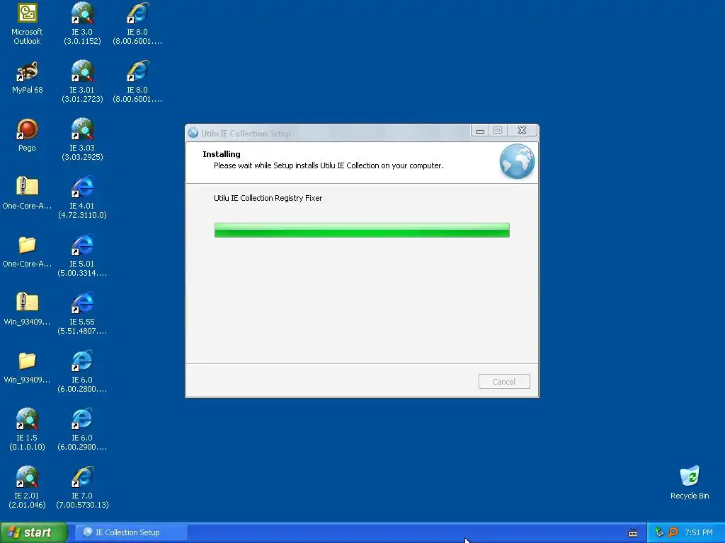
Task: Open the Win_93409... yellow folder
Action: coord(28,361)
